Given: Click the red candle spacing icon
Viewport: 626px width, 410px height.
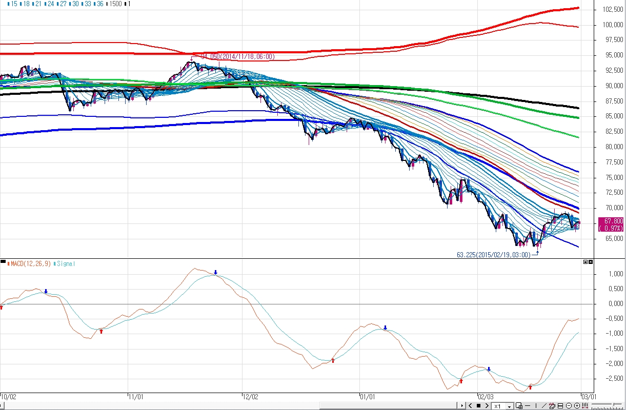Looking at the screenshot, I should coord(585,406).
